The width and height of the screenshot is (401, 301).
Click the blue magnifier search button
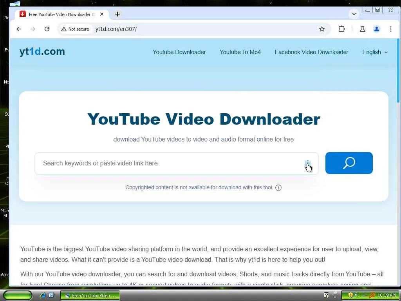349,163
